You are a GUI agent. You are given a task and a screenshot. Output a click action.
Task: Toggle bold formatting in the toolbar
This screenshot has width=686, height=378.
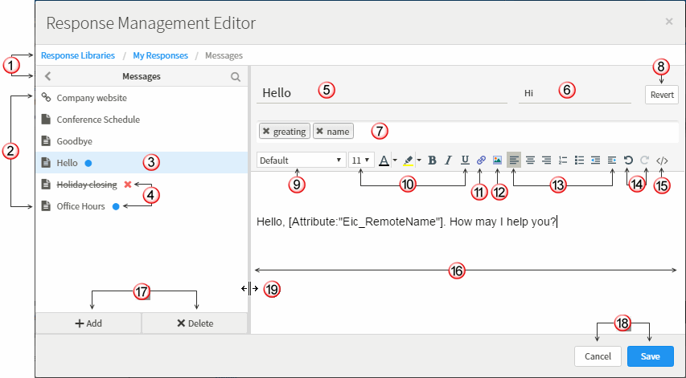[x=432, y=160]
